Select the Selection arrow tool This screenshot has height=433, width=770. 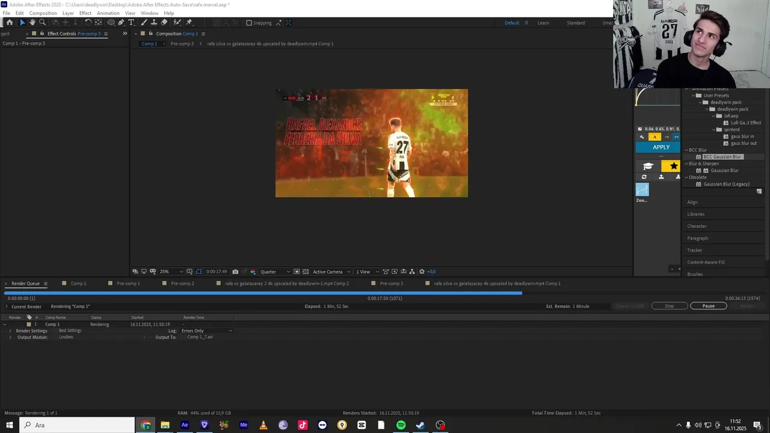tap(22, 23)
